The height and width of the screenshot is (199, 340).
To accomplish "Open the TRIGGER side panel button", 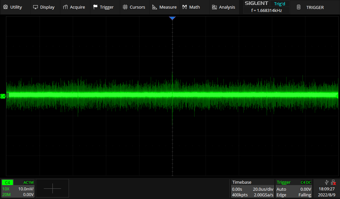I will click(x=315, y=7).
